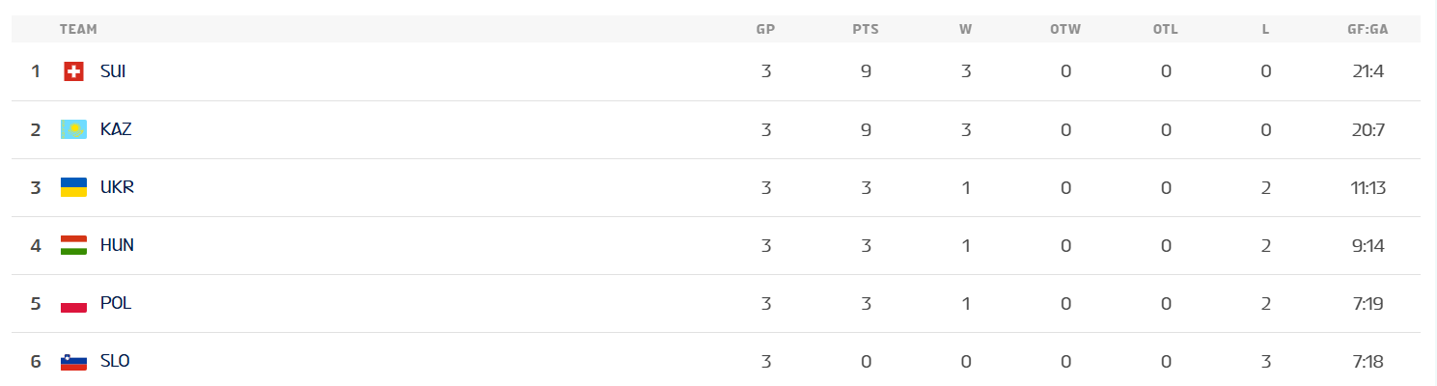Open the KAZ team link
Image resolution: width=1437 pixels, height=386 pixels.
(x=116, y=129)
